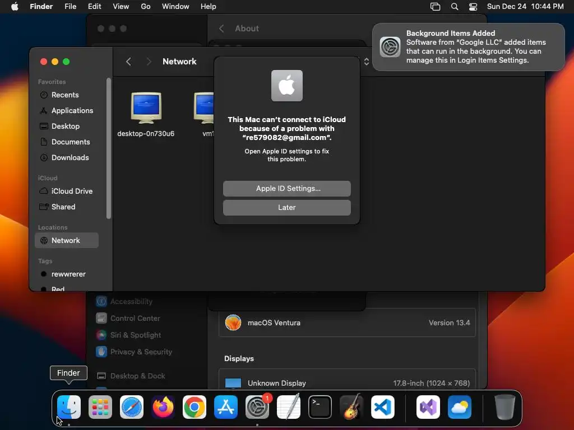Select Recents in the Finder sidebar

pyautogui.click(x=67, y=95)
